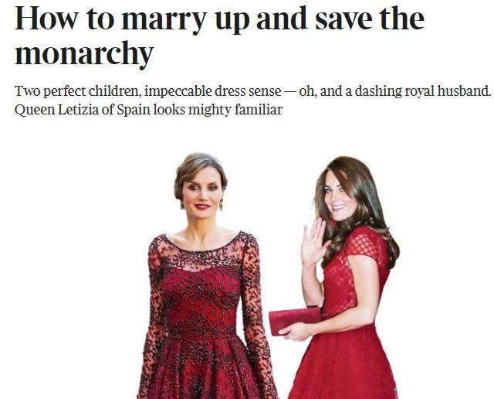
Task: Click the waving hand in the photo
Action: [x=313, y=241]
